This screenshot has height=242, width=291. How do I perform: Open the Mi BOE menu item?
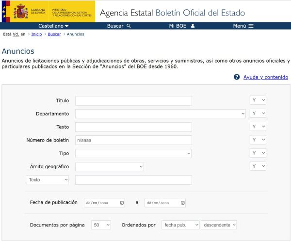(182, 26)
